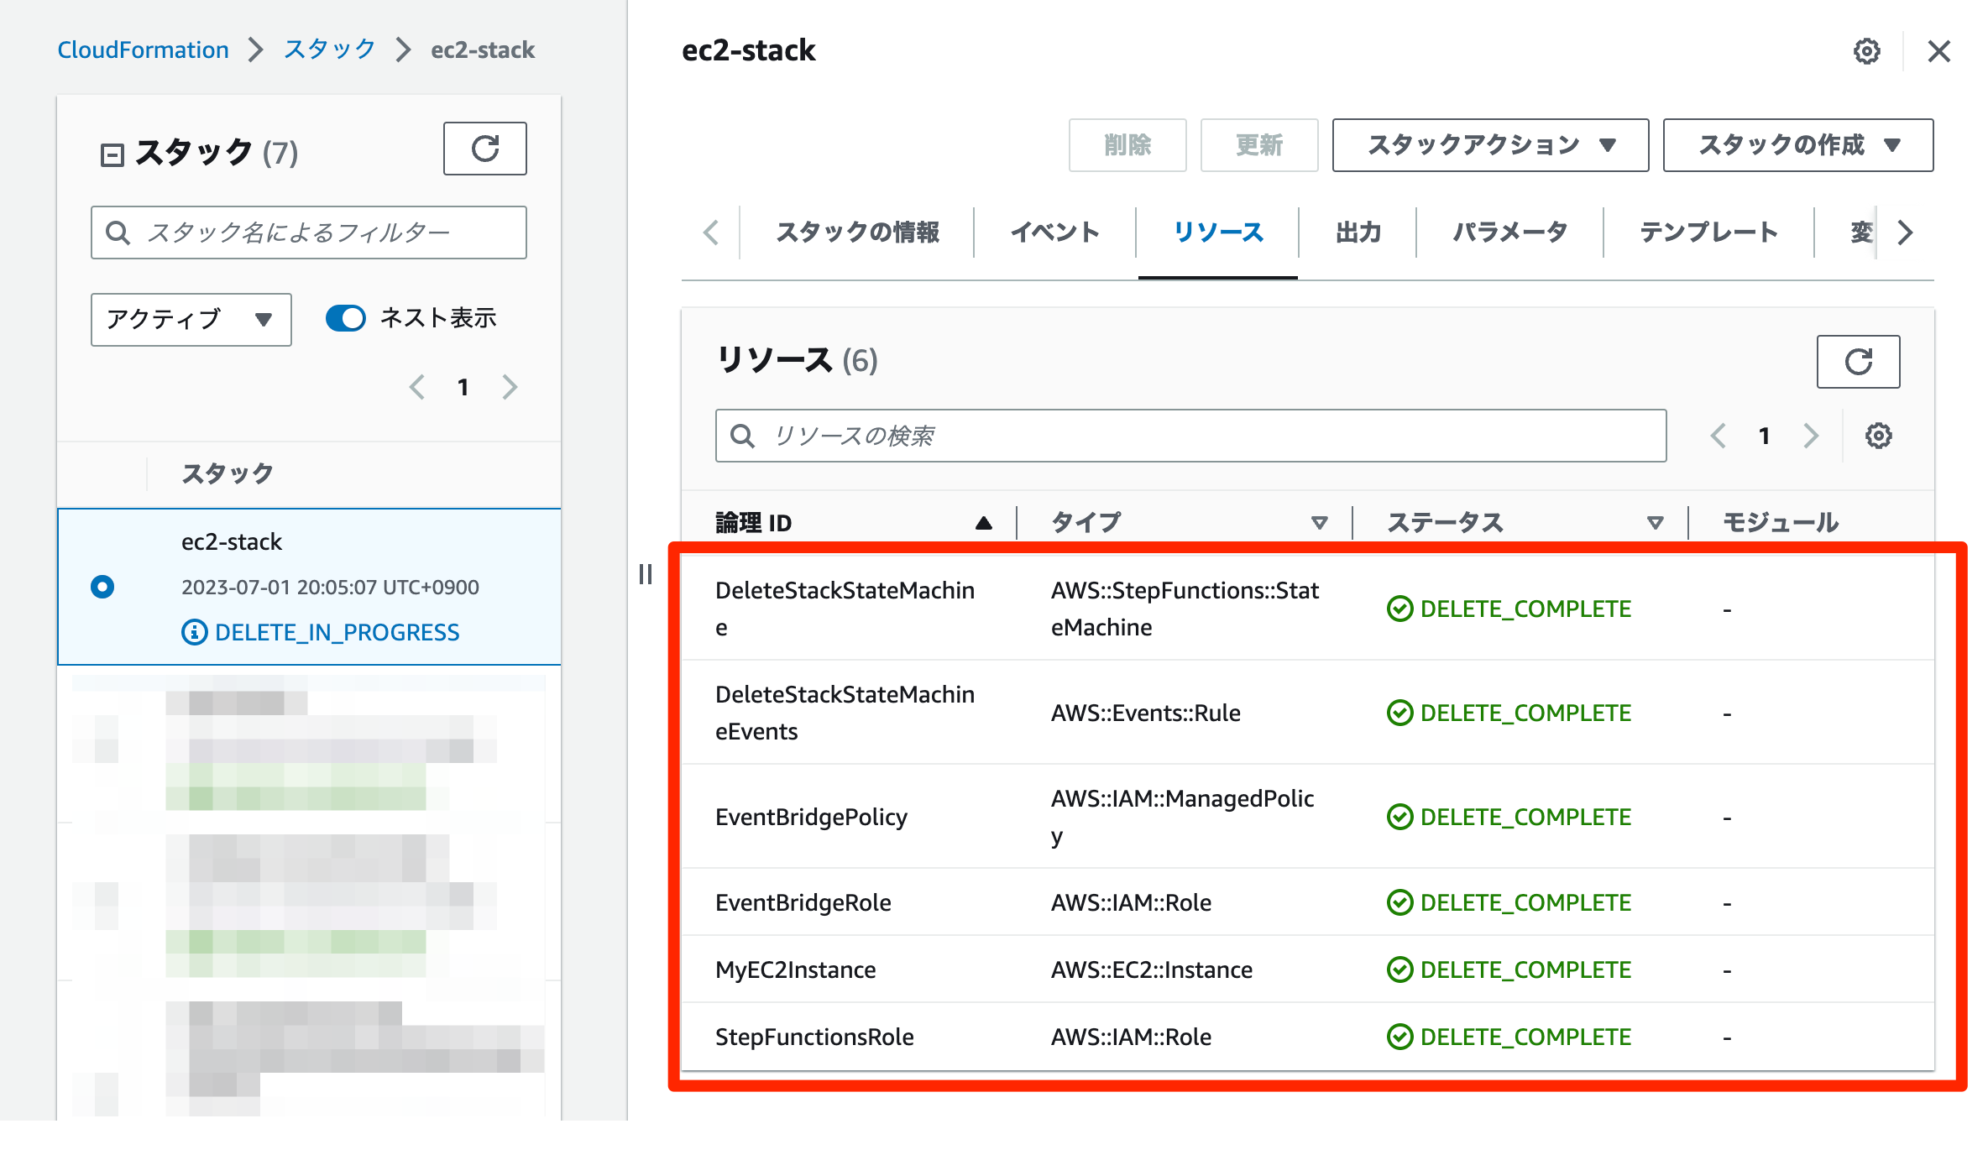Screen dimensions: 1988x1155
Task: Refresh the リソース table
Action: click(1859, 362)
